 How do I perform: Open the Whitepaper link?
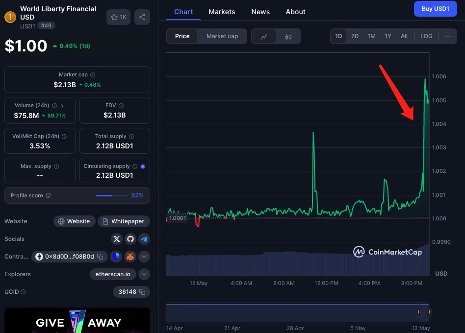(x=124, y=221)
